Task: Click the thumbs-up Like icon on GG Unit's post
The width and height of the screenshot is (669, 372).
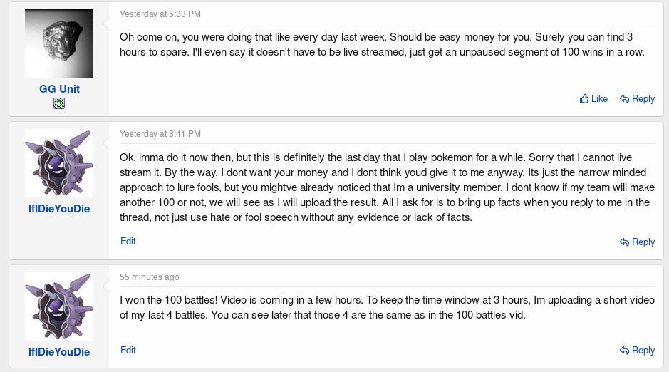Action: click(584, 98)
